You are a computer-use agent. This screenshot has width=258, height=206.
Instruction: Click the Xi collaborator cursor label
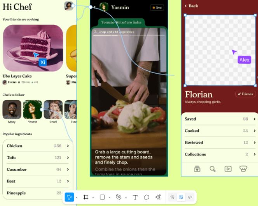pos(43,62)
